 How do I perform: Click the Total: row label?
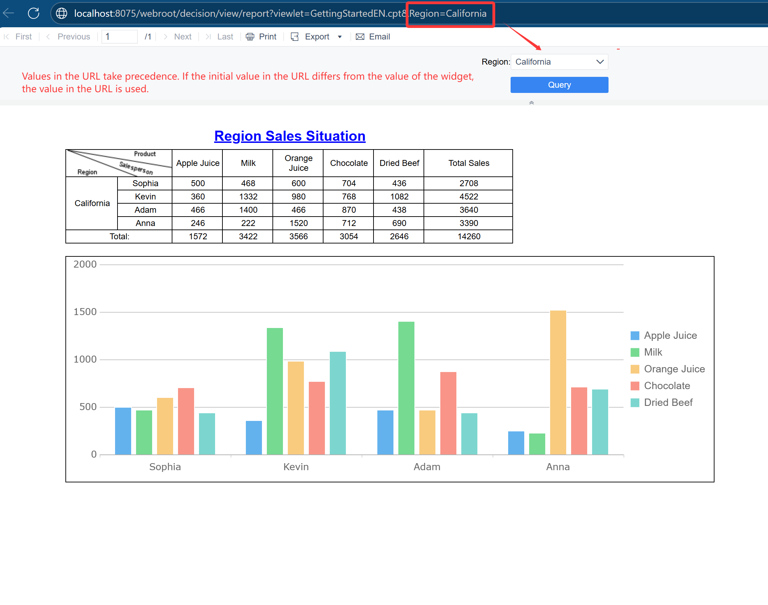tap(119, 236)
